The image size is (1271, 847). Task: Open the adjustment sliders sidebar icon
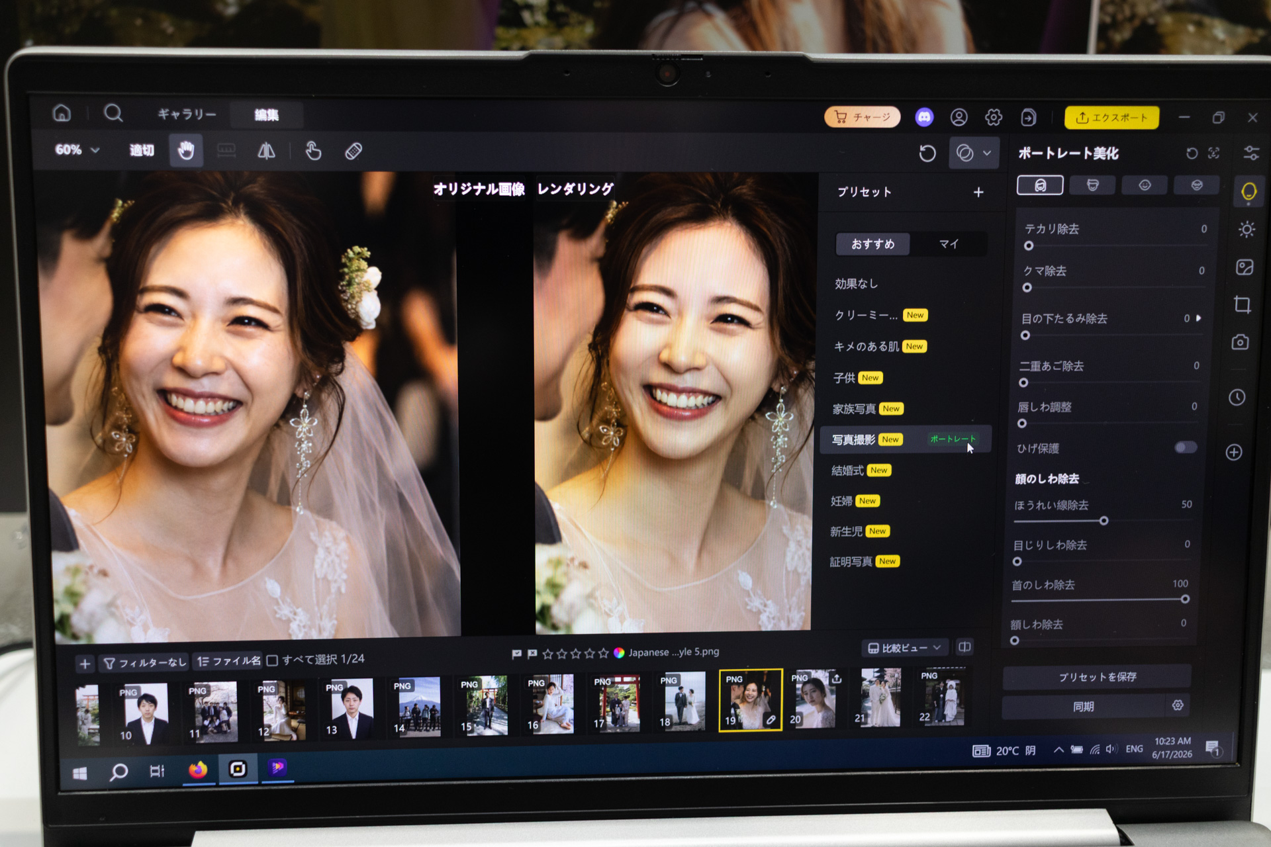point(1250,154)
